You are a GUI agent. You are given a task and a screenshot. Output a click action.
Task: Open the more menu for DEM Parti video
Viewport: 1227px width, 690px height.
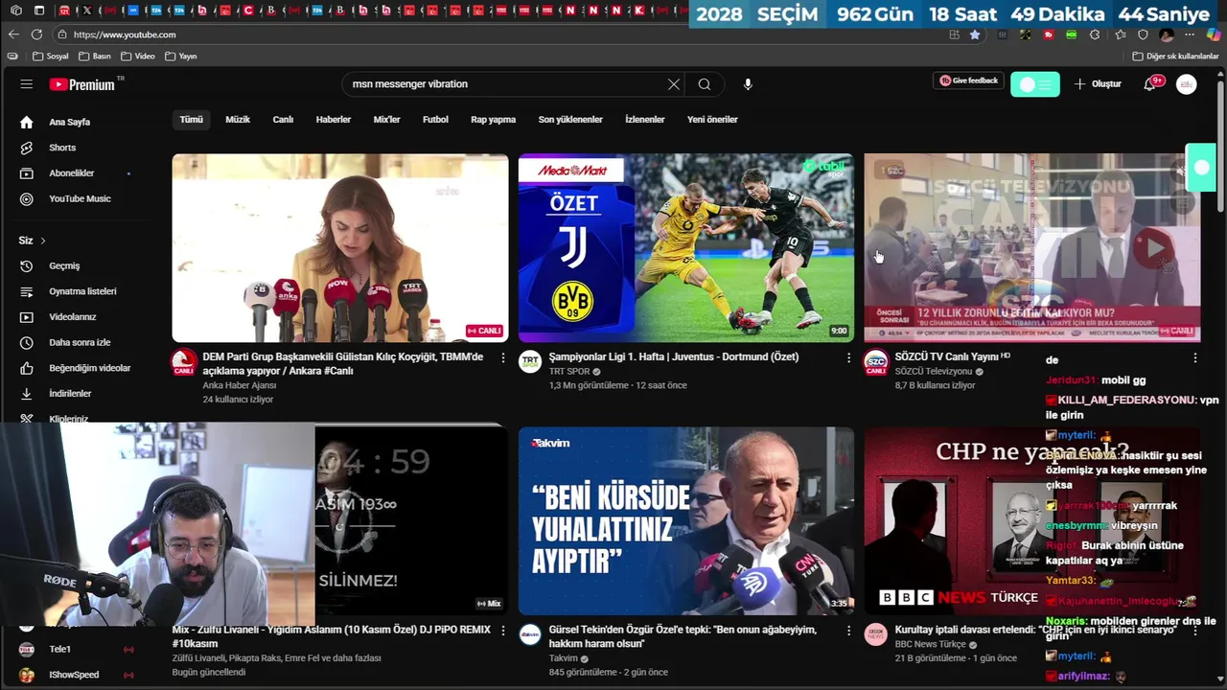tap(503, 357)
